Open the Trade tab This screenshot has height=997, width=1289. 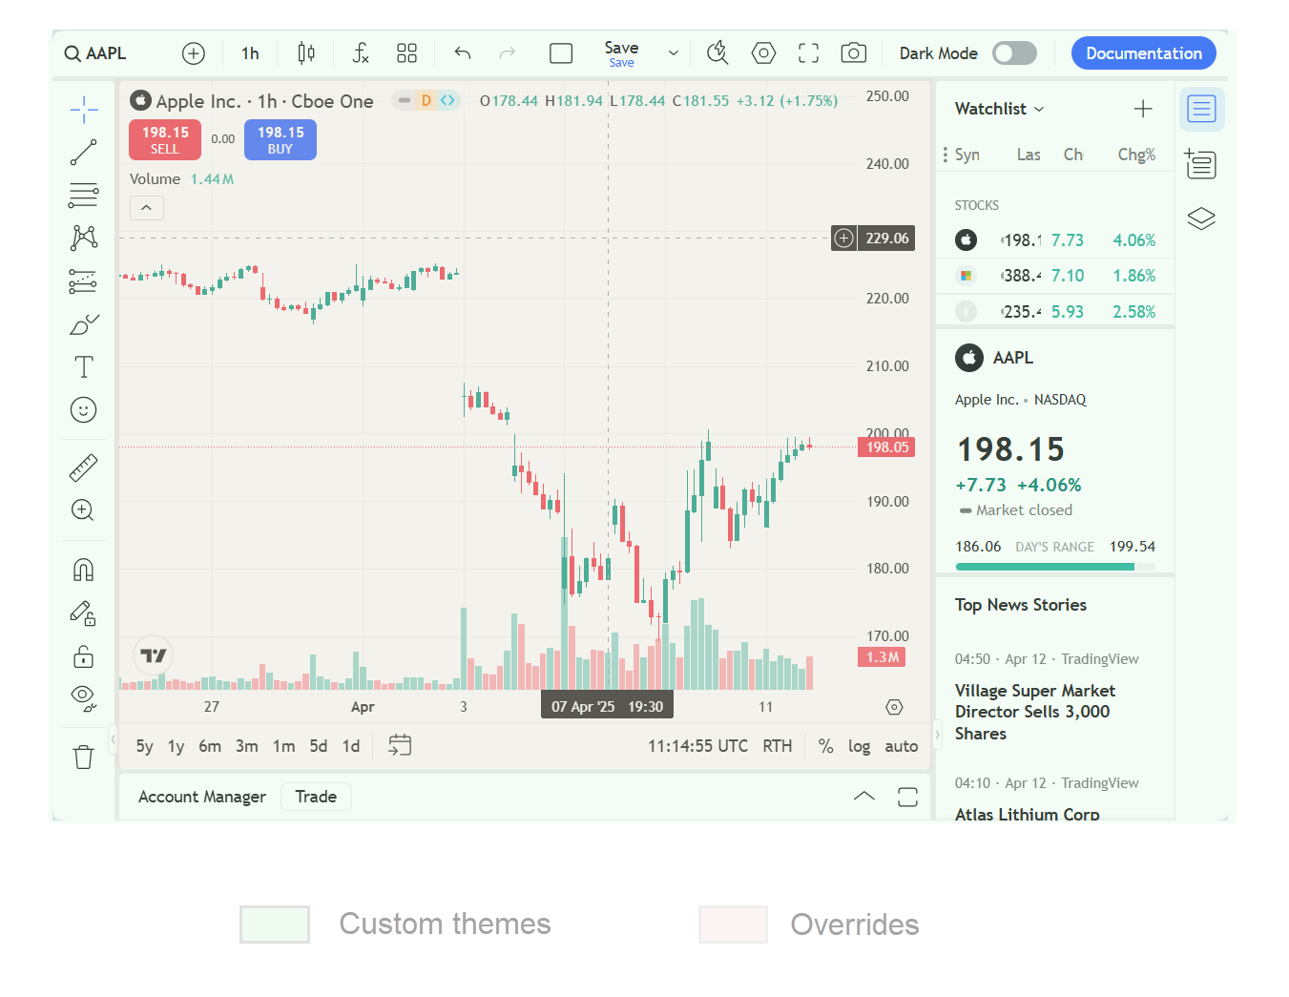pos(316,797)
